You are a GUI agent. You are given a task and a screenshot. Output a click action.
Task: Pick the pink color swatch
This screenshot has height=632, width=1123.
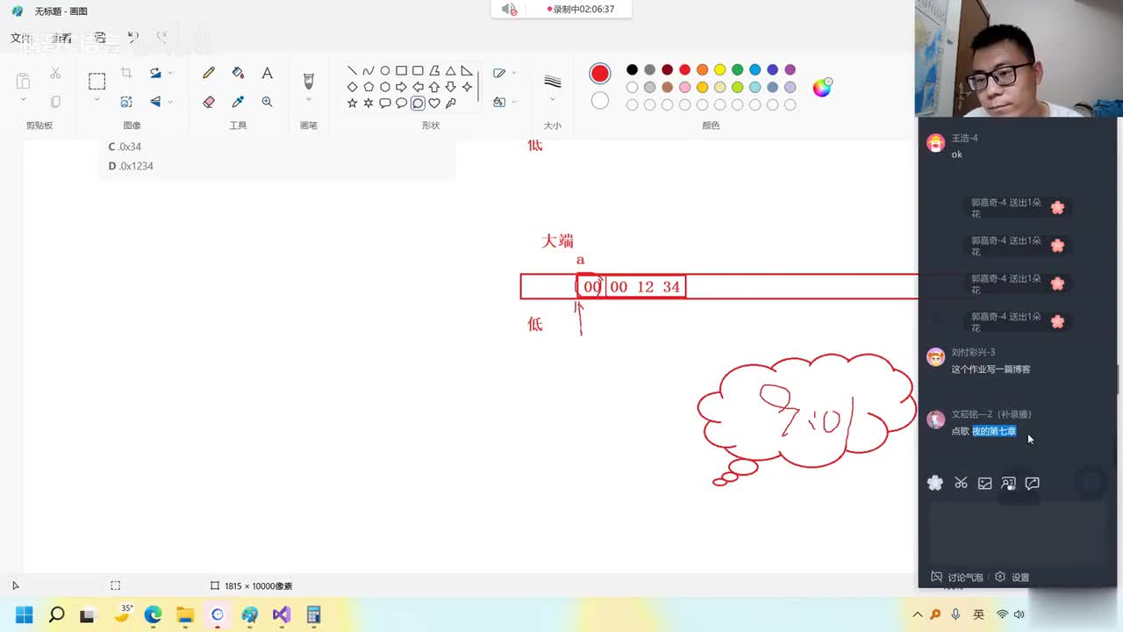coord(684,88)
